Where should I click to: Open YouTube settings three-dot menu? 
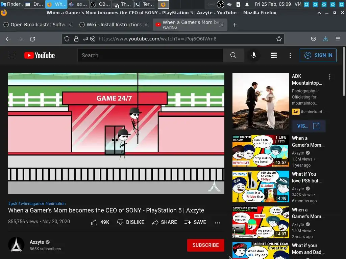(x=290, y=55)
